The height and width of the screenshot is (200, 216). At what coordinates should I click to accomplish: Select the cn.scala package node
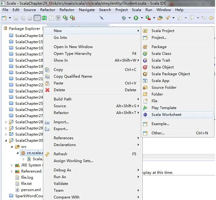pos(32,153)
